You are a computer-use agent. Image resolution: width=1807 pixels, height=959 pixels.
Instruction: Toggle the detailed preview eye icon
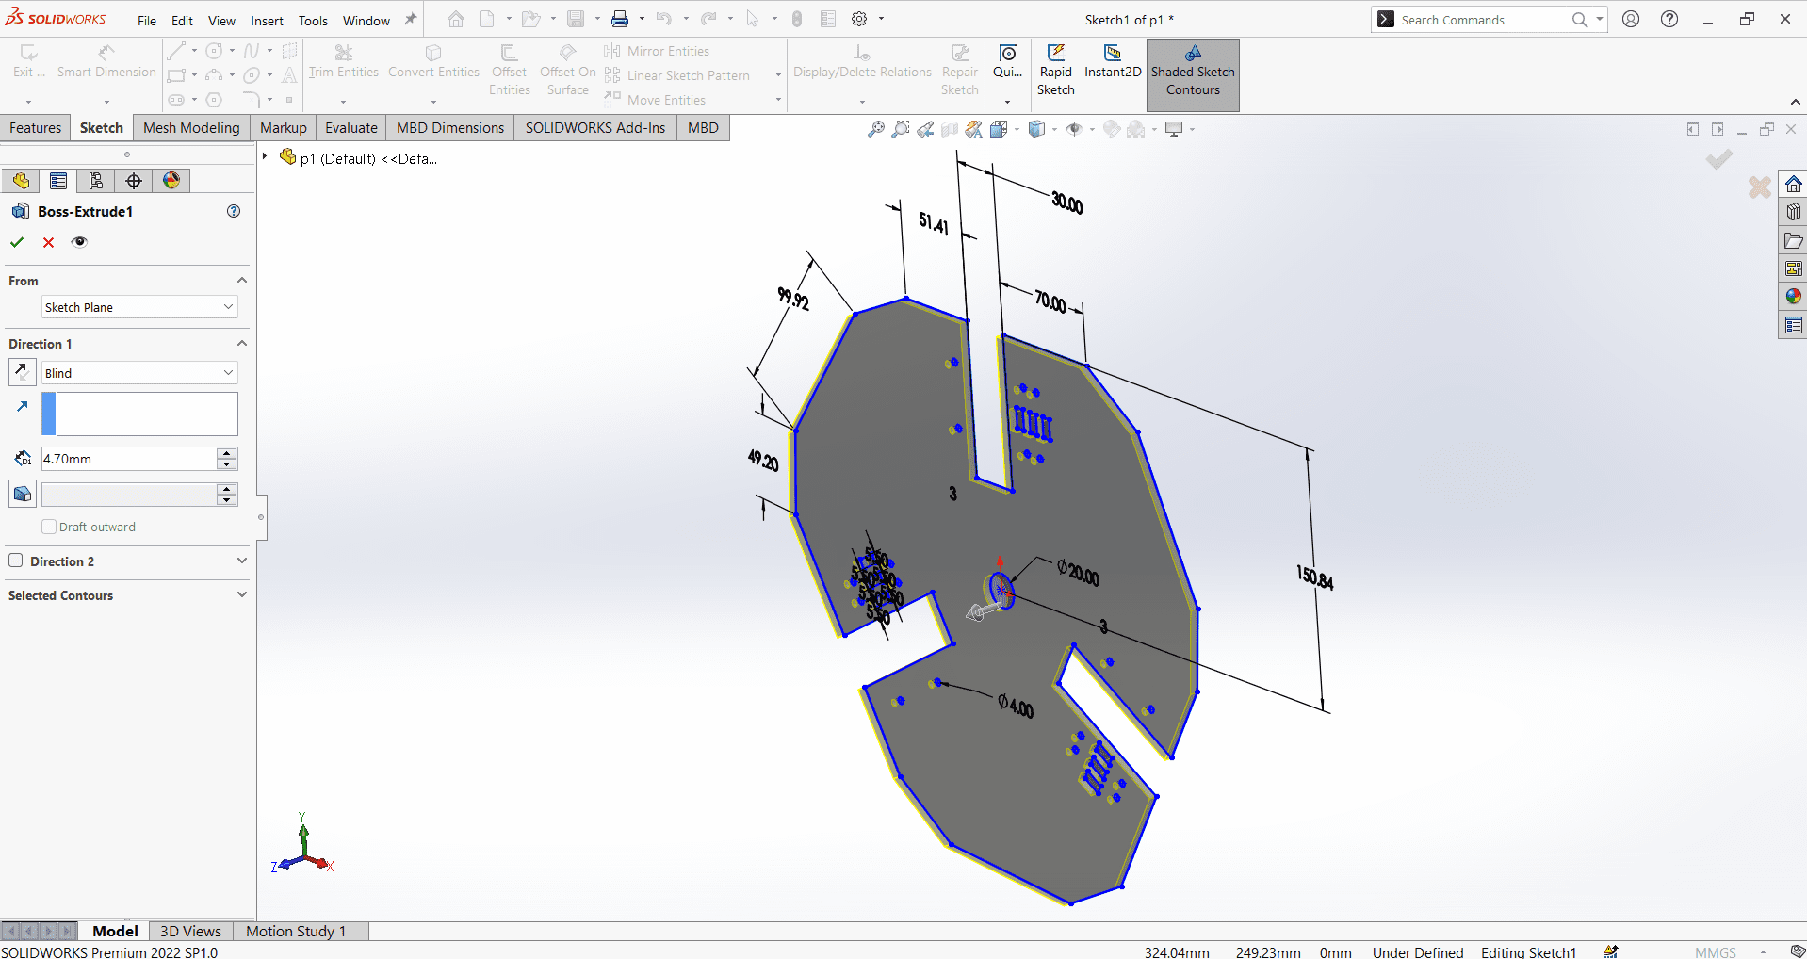coord(79,242)
